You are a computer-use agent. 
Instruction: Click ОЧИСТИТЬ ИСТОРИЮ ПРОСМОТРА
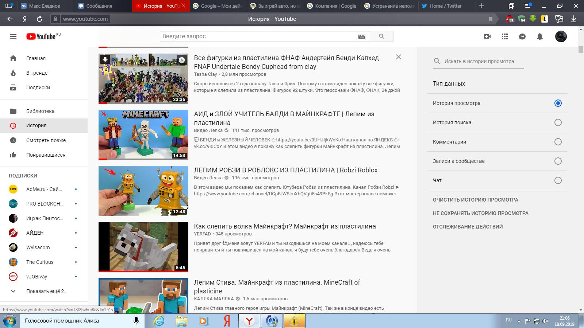pos(475,200)
